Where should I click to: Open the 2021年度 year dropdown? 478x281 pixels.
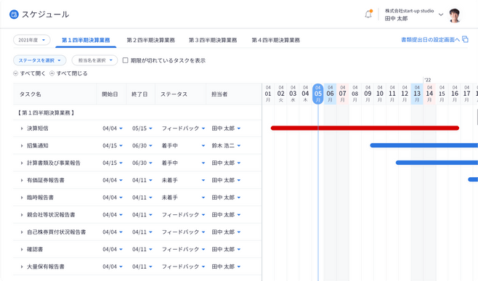[x=32, y=40]
